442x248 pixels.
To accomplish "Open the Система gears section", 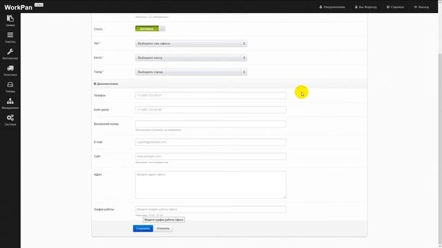I will [10, 120].
